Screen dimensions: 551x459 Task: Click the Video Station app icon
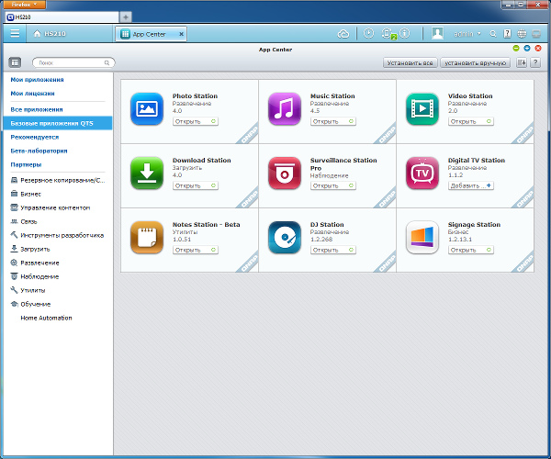pyautogui.click(x=422, y=109)
